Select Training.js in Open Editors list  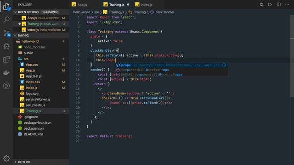(41, 24)
